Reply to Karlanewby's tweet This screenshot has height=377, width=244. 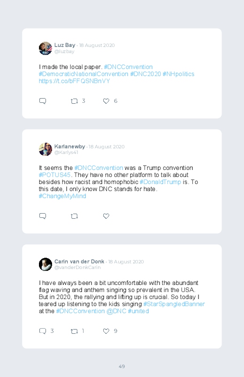click(x=43, y=216)
